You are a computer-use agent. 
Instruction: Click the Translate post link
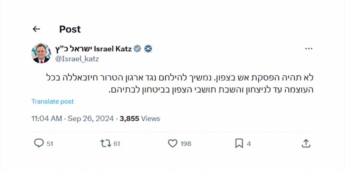[53, 102]
